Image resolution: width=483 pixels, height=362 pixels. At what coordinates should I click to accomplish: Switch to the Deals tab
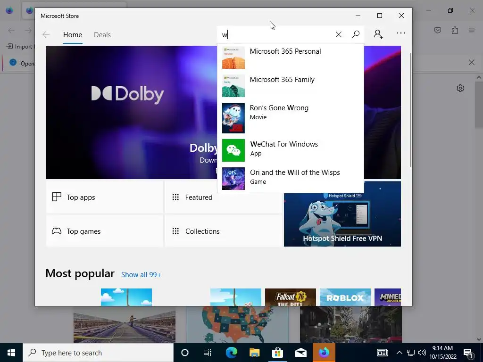[x=102, y=35]
